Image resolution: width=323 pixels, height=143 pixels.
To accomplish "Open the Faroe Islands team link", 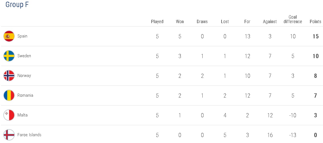I will click(x=29, y=135).
